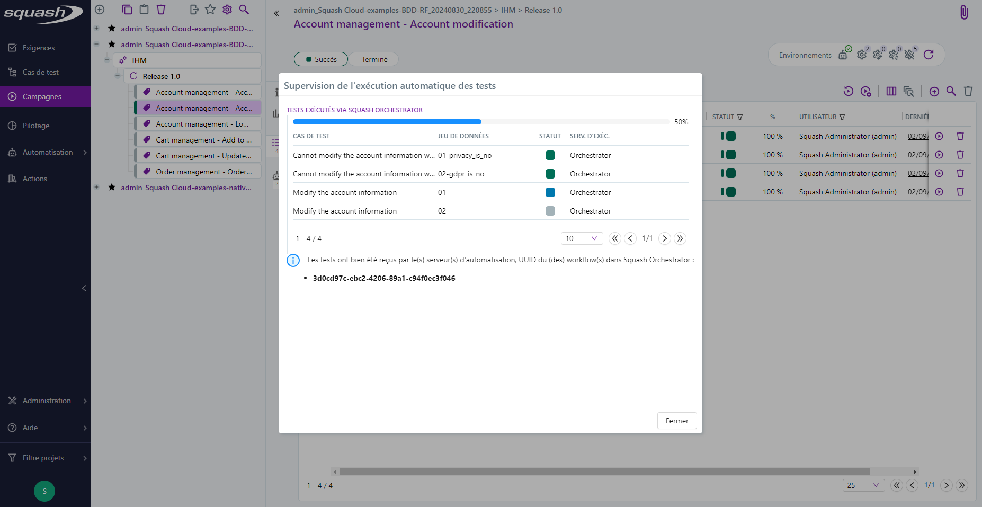Collapse the left navigation sidebar

click(x=84, y=288)
